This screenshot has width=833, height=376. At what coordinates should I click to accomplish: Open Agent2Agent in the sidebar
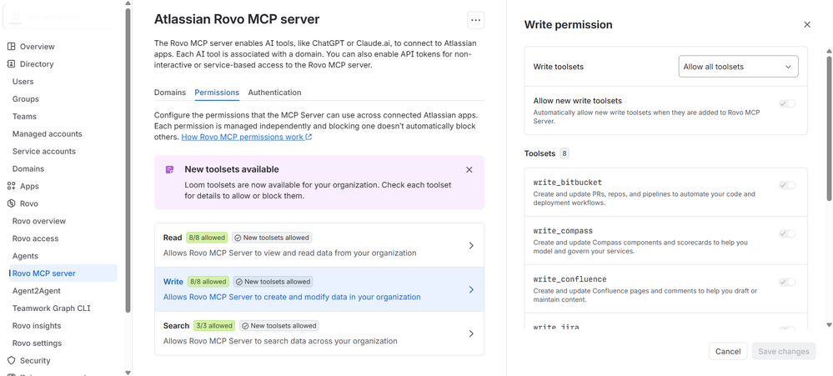coord(37,291)
